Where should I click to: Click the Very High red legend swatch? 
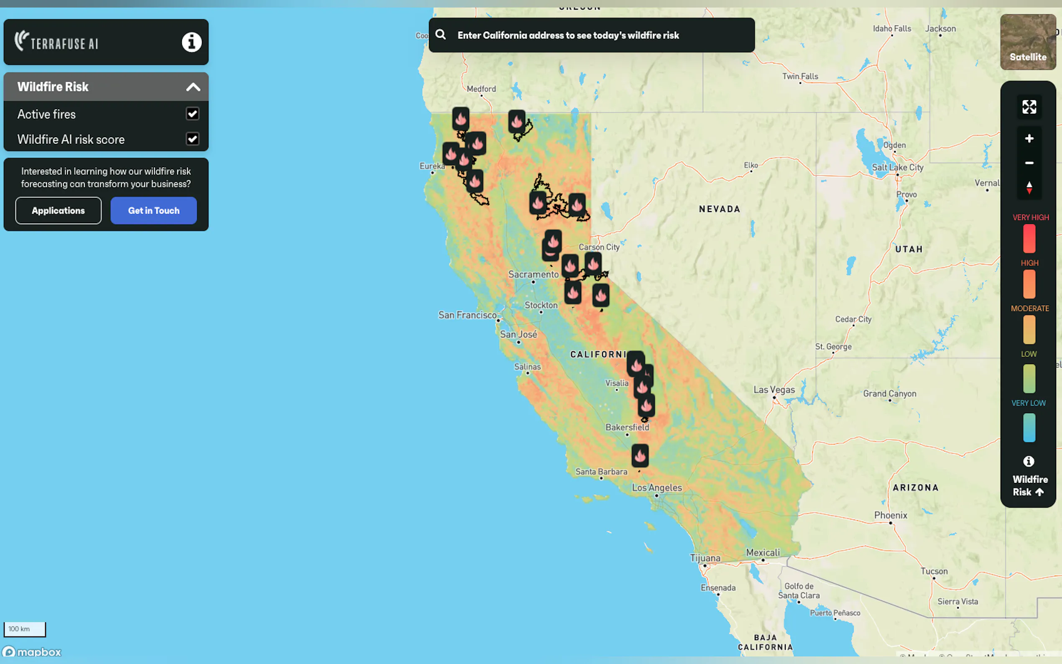[x=1029, y=238]
